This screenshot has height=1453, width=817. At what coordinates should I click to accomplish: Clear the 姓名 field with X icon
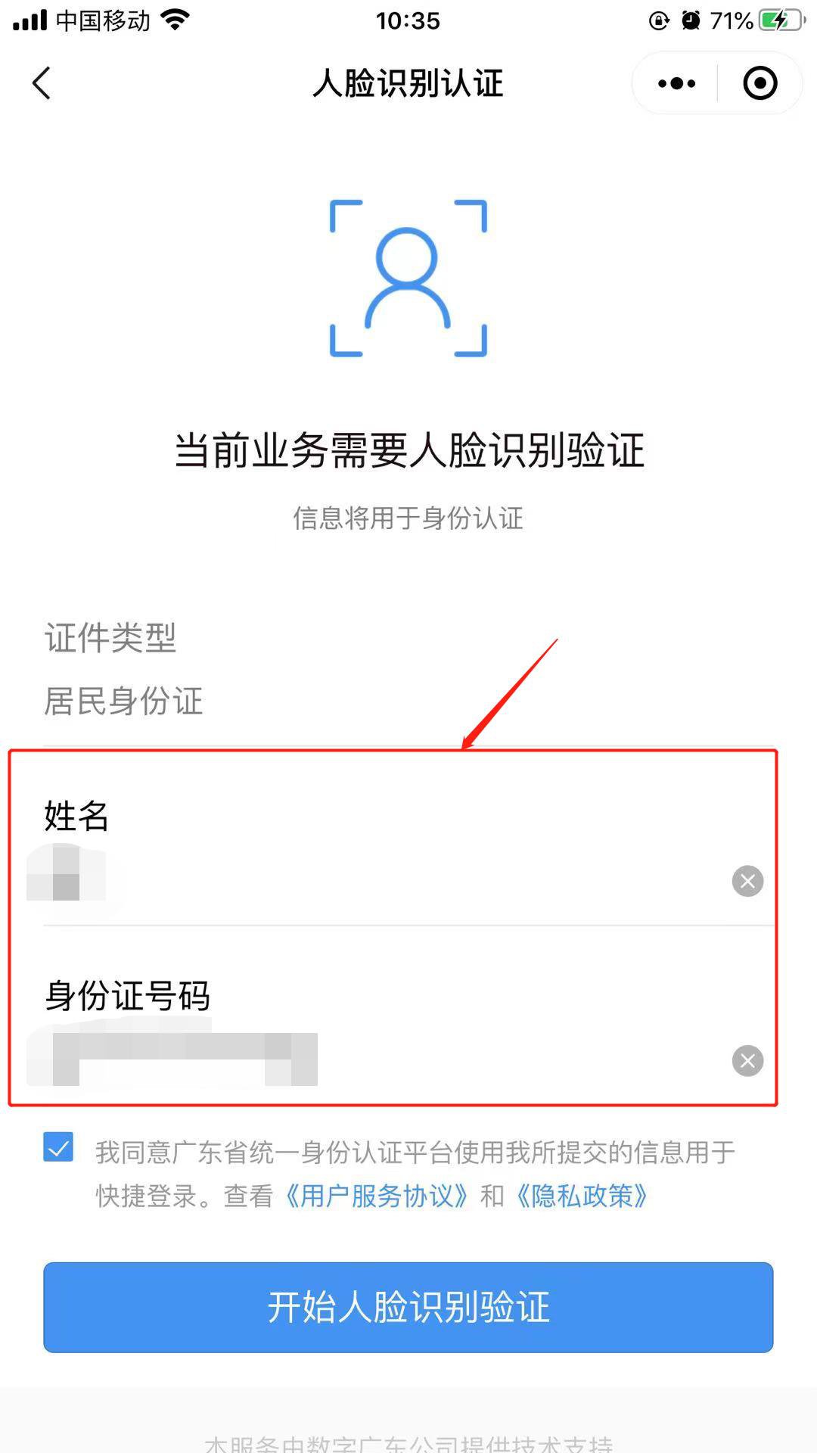tap(747, 881)
